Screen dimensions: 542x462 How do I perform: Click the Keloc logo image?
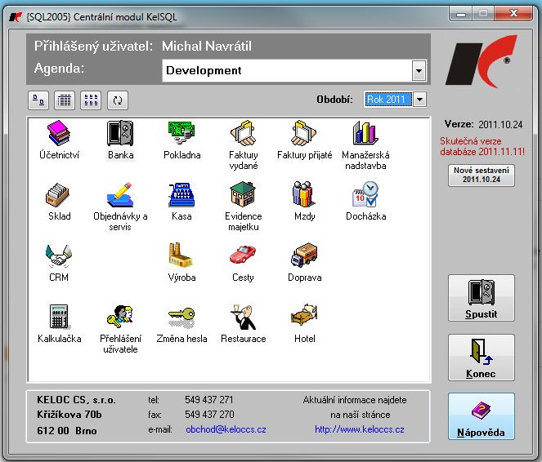[482, 60]
